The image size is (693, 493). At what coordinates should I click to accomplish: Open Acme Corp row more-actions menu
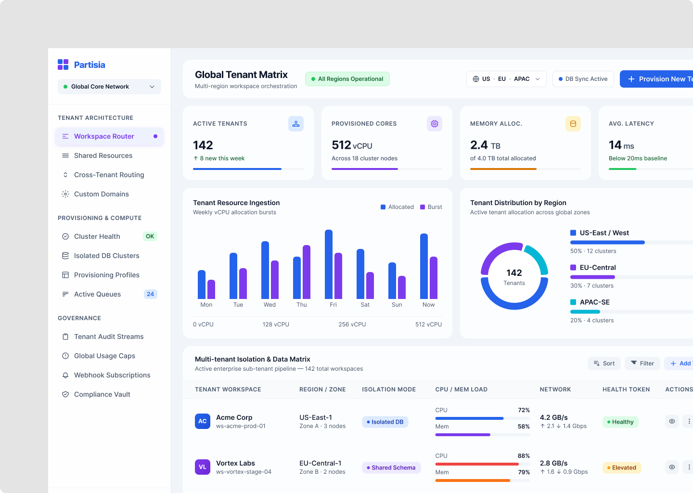click(689, 421)
